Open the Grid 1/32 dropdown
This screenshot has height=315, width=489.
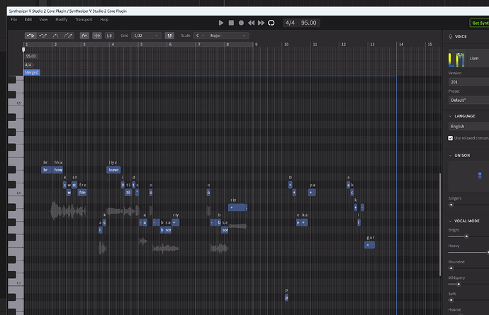point(146,35)
